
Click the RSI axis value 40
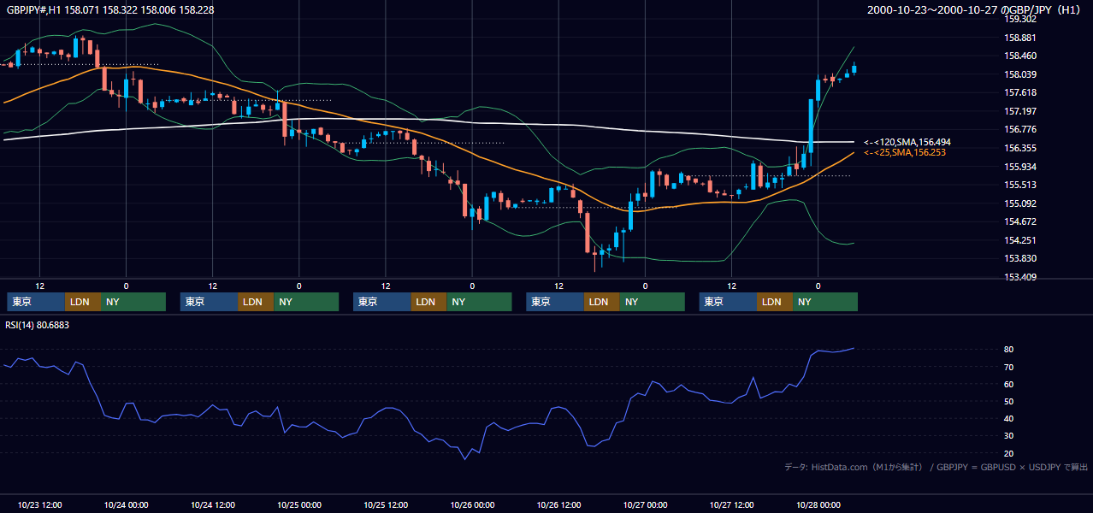click(1009, 418)
